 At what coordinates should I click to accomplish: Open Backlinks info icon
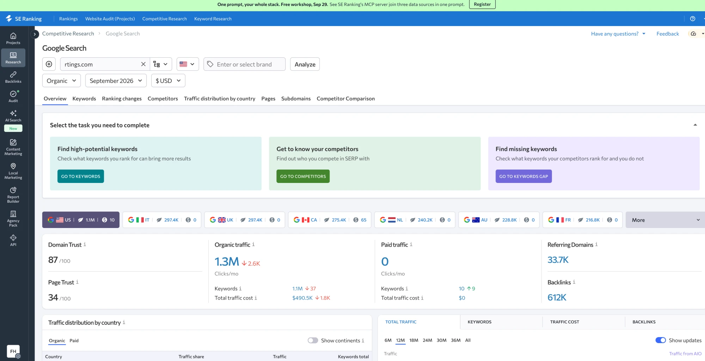[574, 282]
